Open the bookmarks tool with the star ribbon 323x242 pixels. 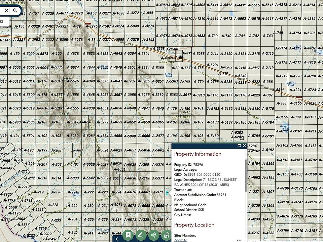coord(128,235)
